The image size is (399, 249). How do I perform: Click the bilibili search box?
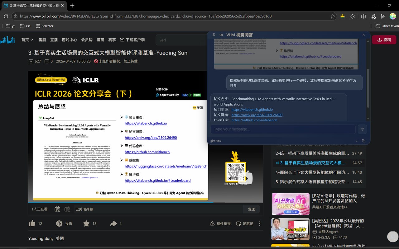(181, 40)
